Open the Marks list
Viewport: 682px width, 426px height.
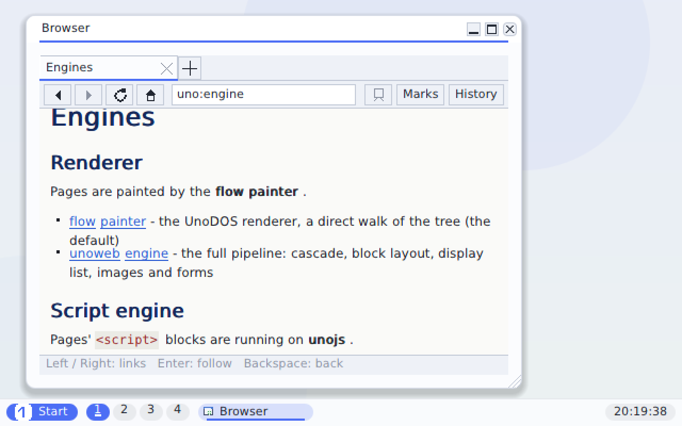click(x=420, y=95)
